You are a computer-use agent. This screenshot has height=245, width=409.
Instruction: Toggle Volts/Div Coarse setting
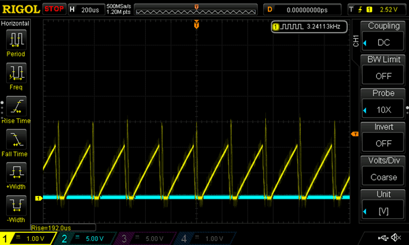(x=383, y=171)
